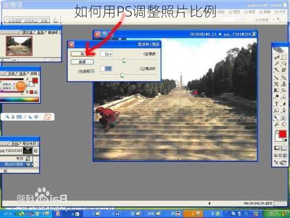The width and height of the screenshot is (290, 218).
Task: Click the brightness value input field
Action: click(107, 54)
